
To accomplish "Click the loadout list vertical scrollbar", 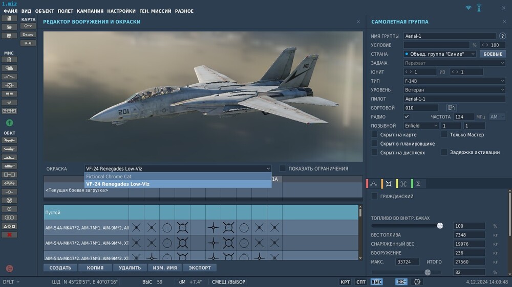I will point(360,232).
